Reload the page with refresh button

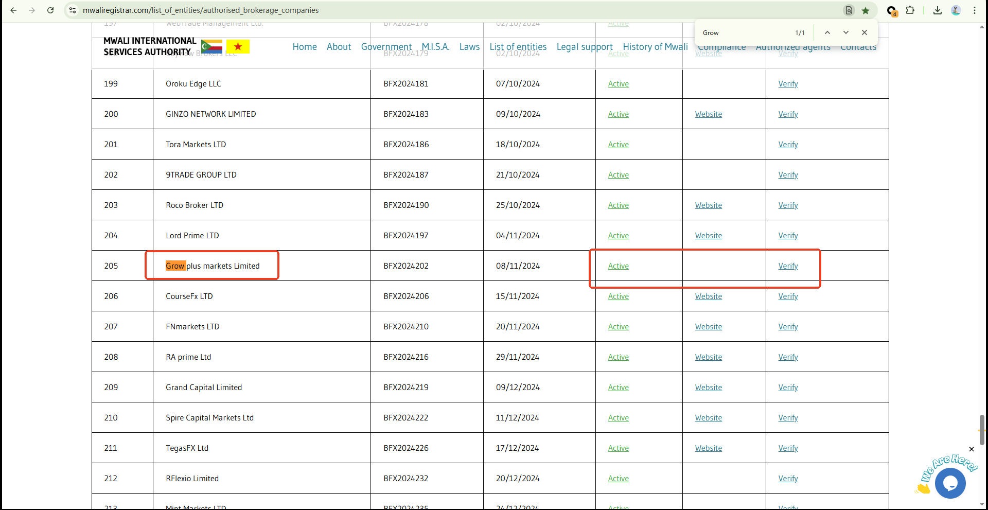(x=50, y=10)
